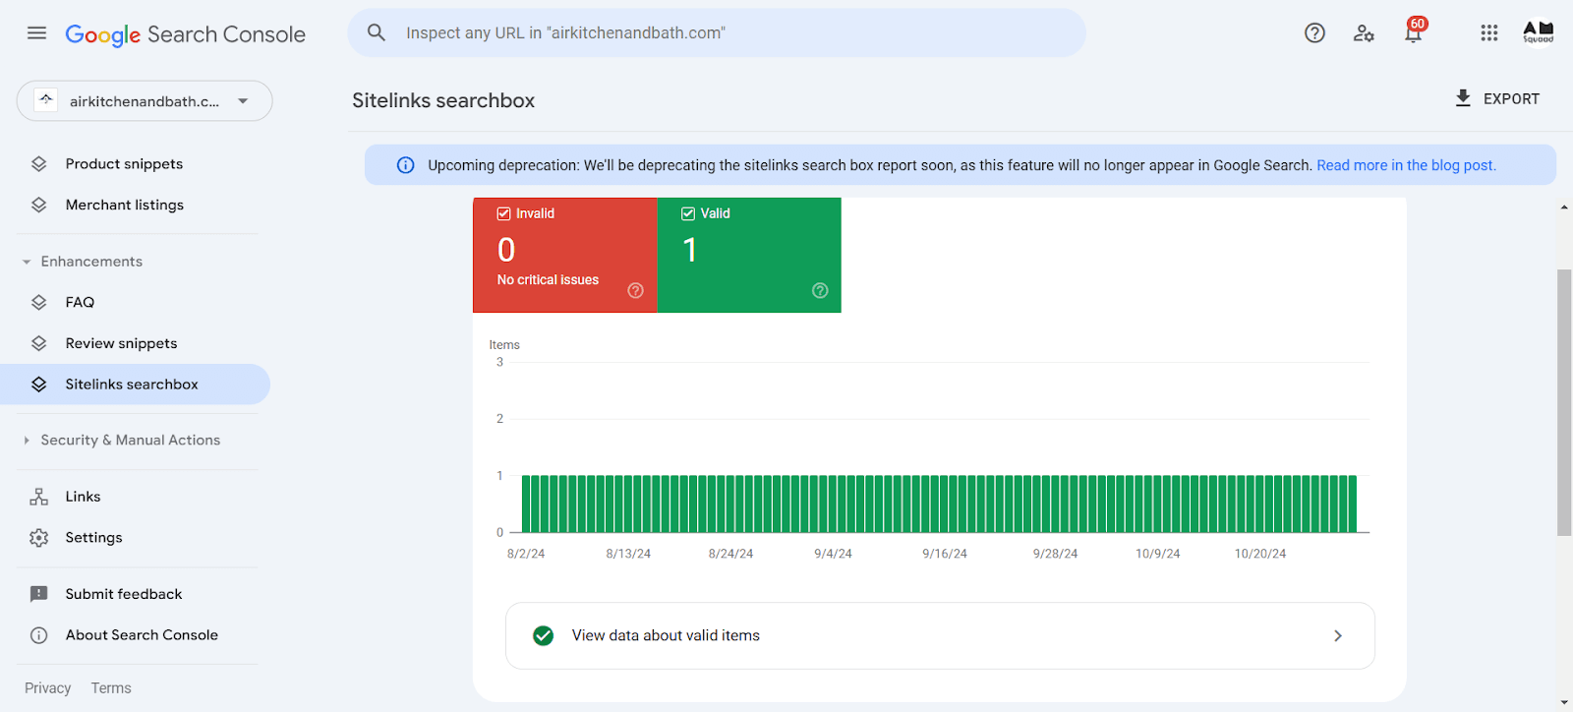1573x712 pixels.
Task: Click the account avatar in top right
Action: pyautogui.click(x=1538, y=33)
